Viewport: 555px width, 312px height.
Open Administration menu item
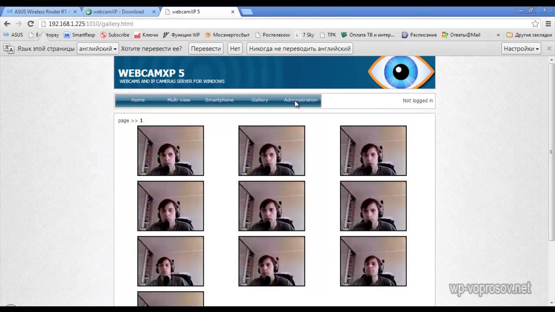(x=300, y=100)
